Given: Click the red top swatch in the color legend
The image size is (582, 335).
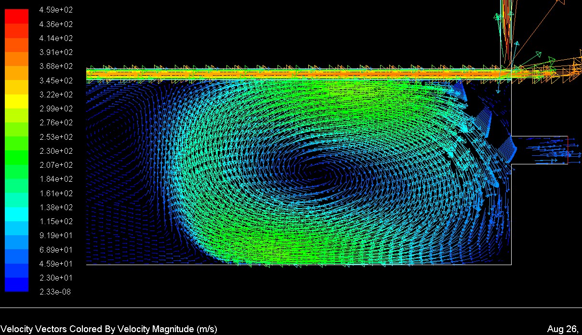Looking at the screenshot, I should point(16,16).
